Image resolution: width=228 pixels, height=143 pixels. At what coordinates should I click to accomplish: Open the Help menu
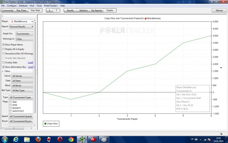[63, 6]
